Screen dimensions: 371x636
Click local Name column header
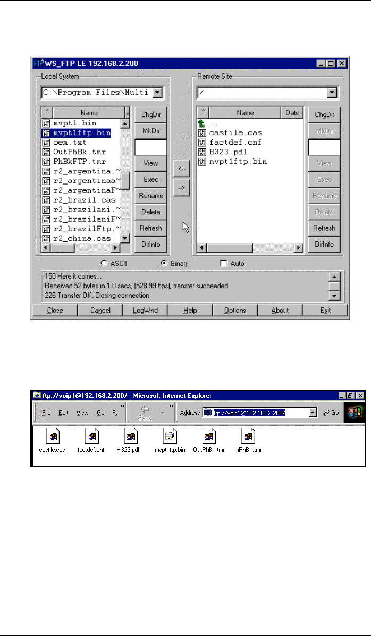pos(89,113)
